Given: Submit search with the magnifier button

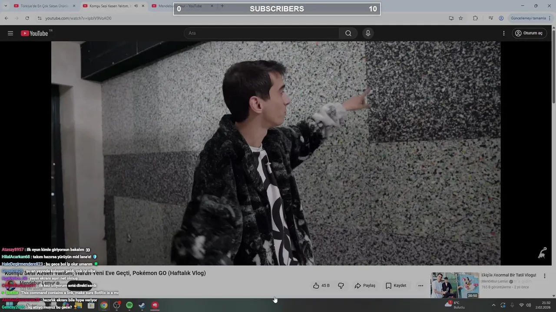Looking at the screenshot, I should 348,33.
